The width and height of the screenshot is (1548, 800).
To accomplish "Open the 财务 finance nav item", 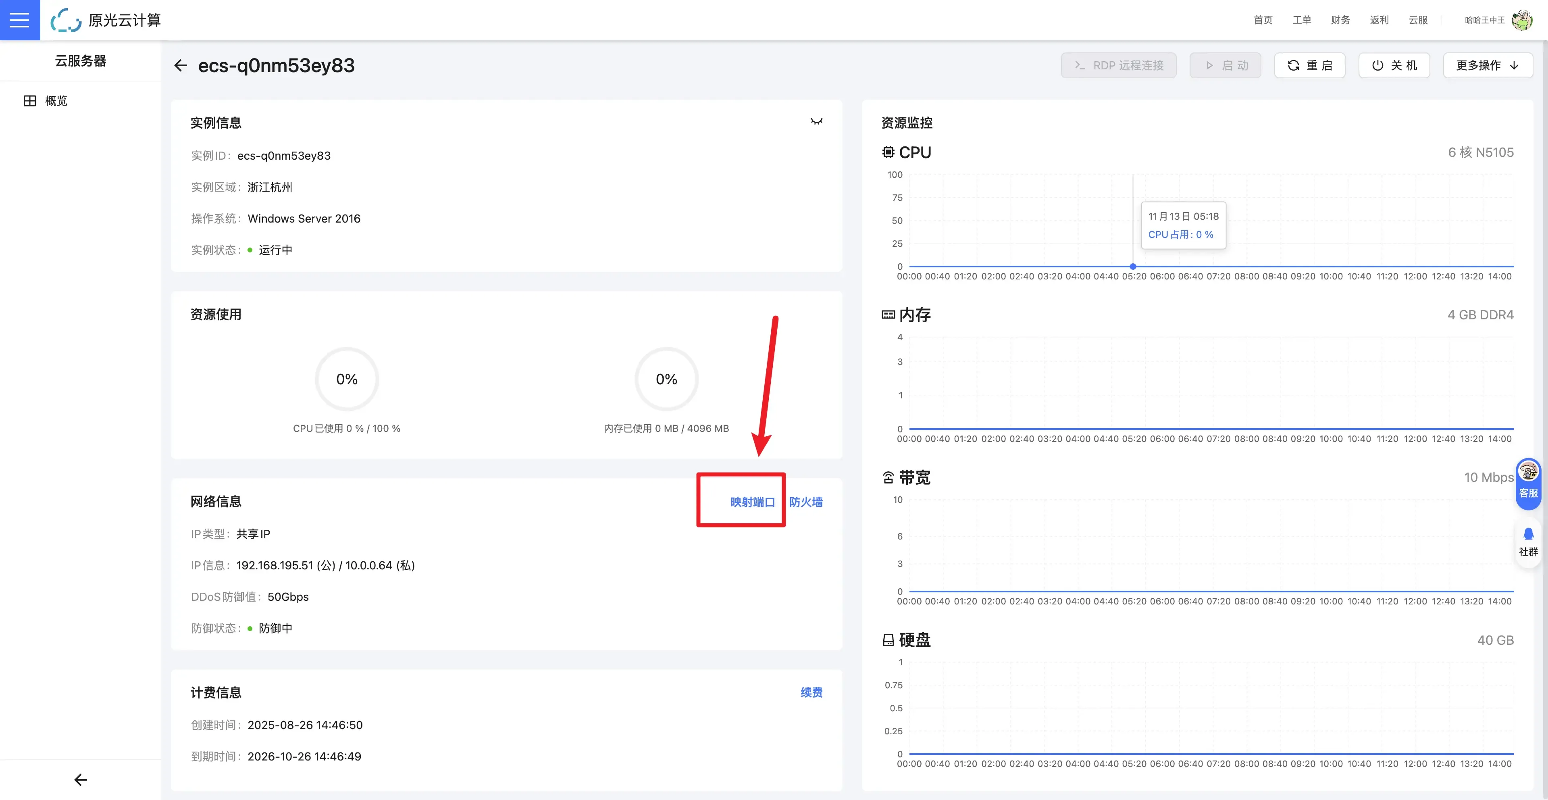I will (1340, 20).
